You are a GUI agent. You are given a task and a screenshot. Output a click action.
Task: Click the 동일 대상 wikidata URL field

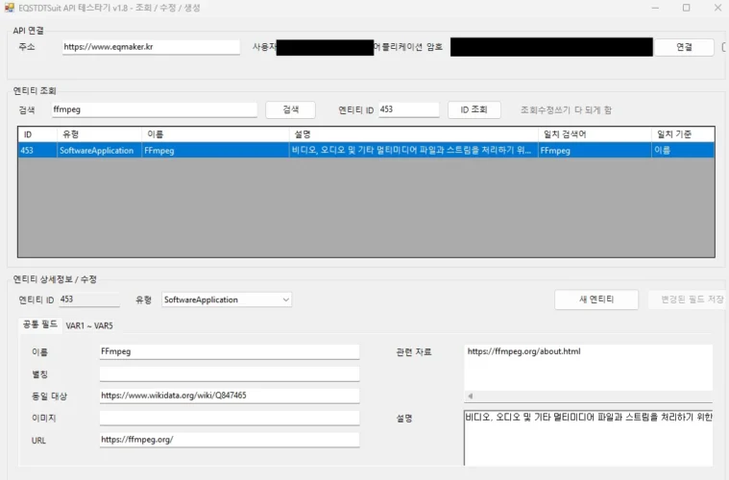pyautogui.click(x=230, y=396)
